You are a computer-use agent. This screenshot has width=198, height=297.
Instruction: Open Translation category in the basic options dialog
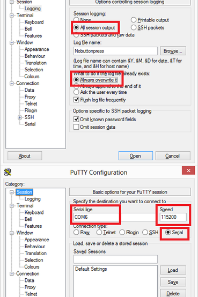pyautogui.click(x=35, y=253)
